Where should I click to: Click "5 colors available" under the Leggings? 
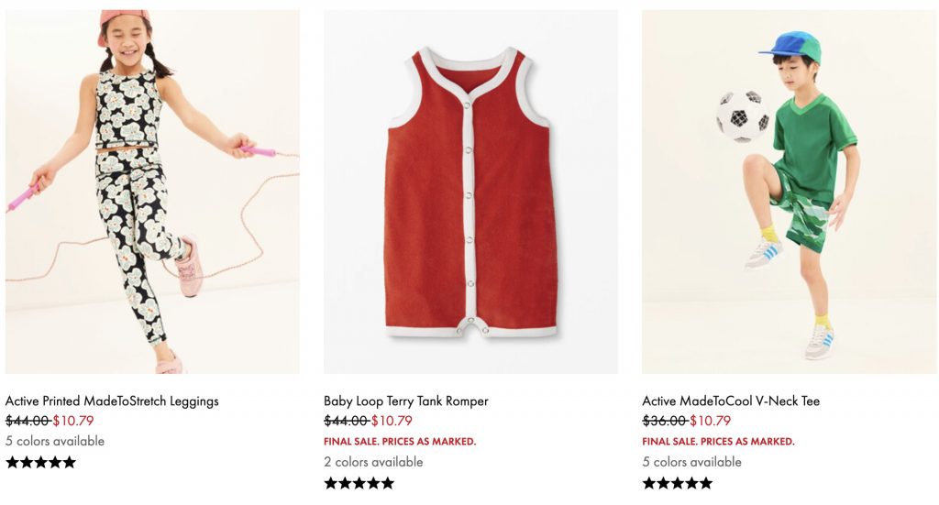pos(55,441)
